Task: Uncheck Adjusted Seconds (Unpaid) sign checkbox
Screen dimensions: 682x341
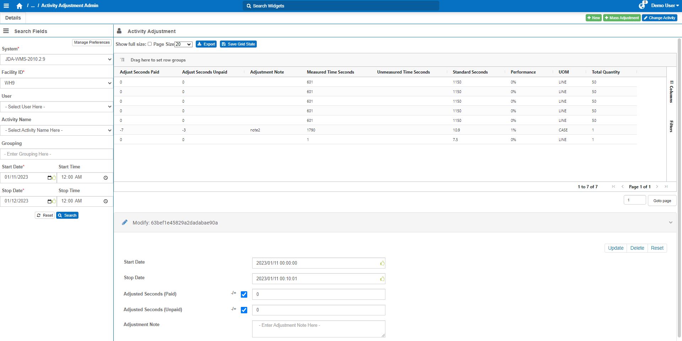Action: (x=244, y=310)
